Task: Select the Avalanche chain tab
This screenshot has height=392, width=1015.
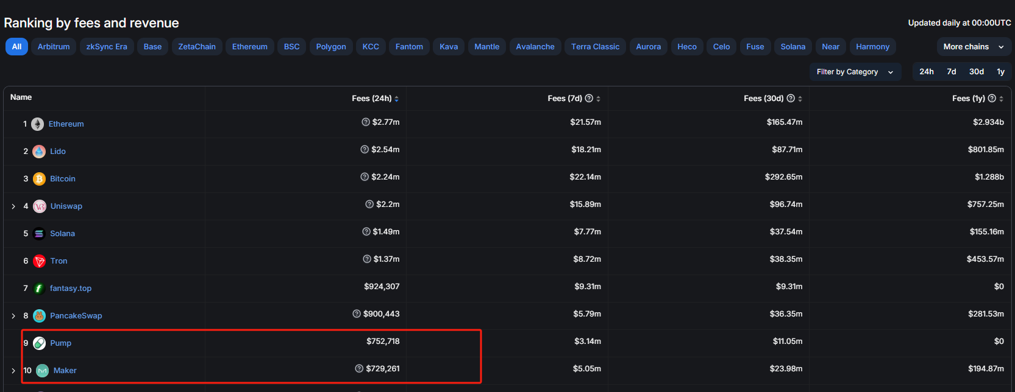Action: 535,47
